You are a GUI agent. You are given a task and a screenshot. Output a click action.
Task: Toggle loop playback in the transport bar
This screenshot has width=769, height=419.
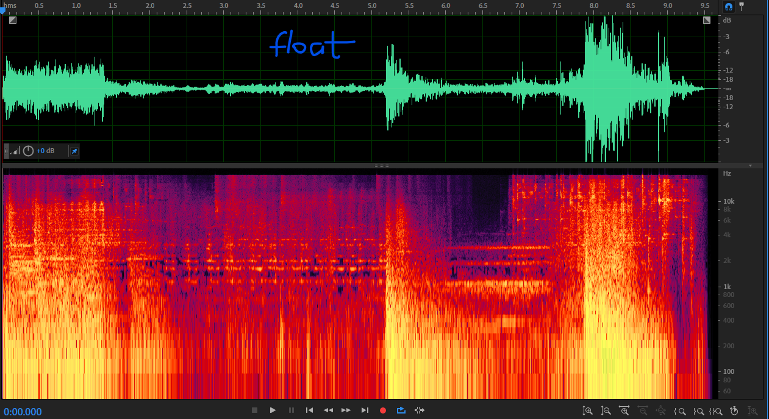[x=401, y=410]
